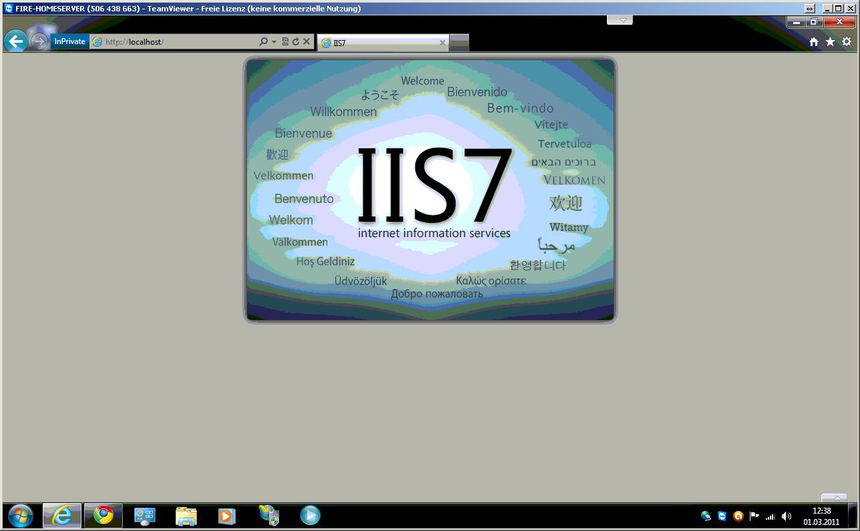Open the Tools gear menu
This screenshot has width=860, height=531.
[x=847, y=41]
